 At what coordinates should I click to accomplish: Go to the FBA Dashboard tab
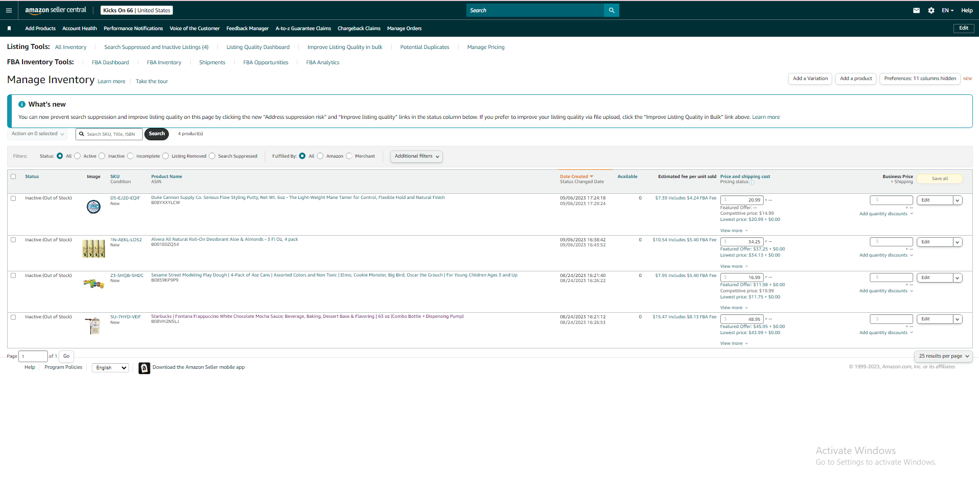click(110, 63)
